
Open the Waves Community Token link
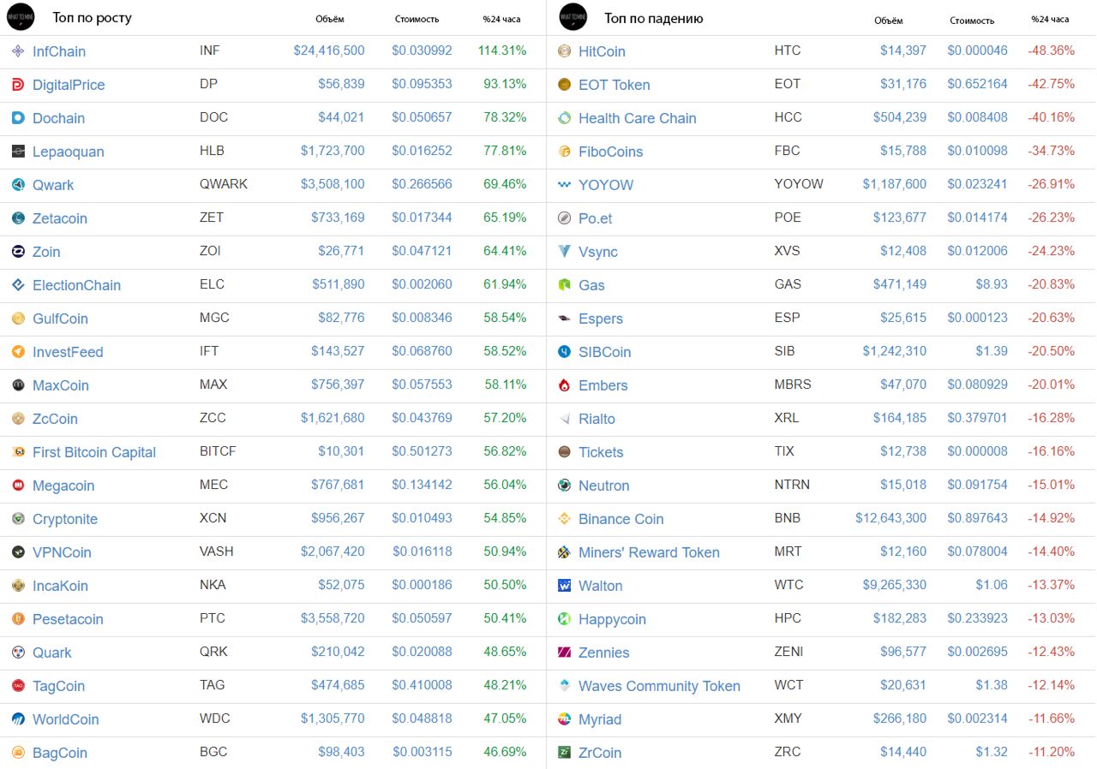point(659,686)
